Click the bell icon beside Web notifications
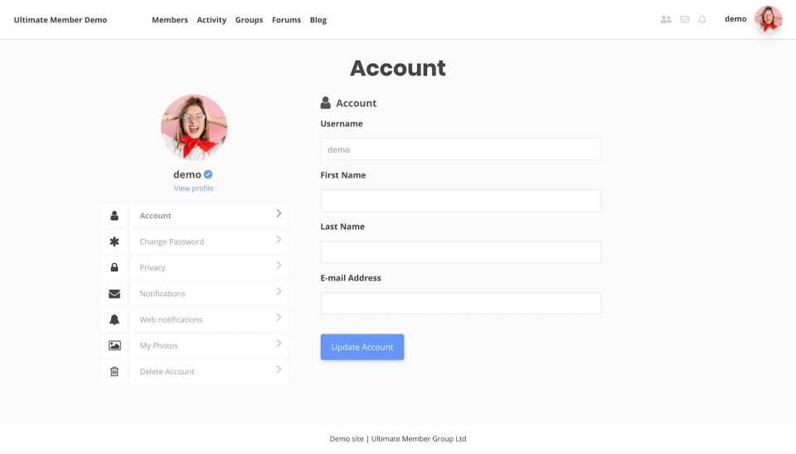Screen dimensions: 796x454 [114, 320]
